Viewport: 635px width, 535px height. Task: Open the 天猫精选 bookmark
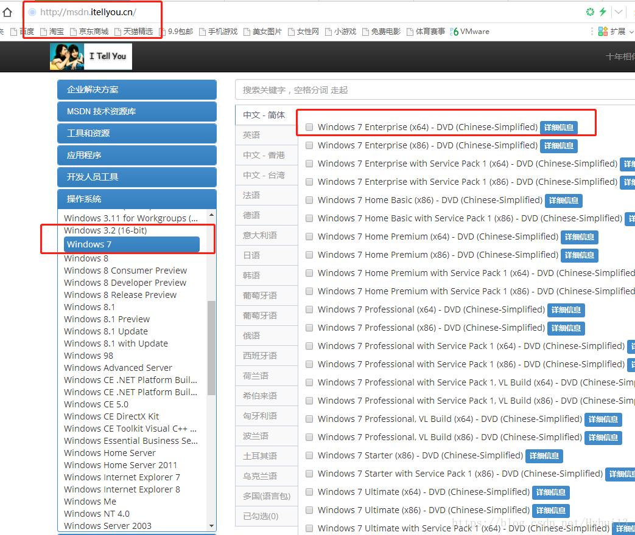click(134, 32)
